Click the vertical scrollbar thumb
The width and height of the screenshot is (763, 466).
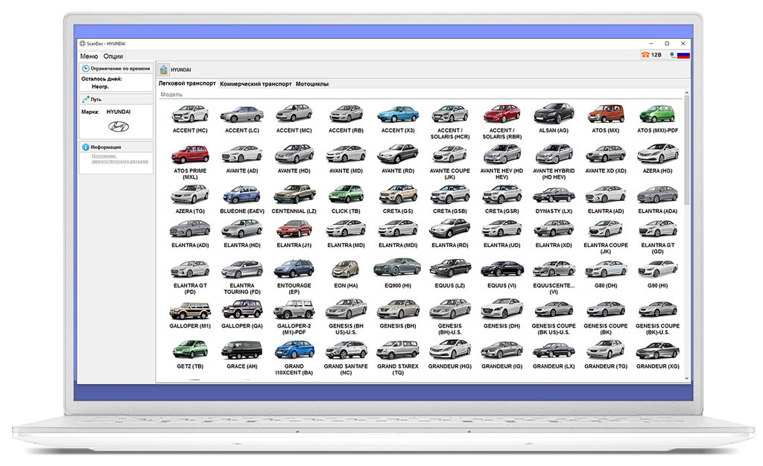tap(686, 150)
